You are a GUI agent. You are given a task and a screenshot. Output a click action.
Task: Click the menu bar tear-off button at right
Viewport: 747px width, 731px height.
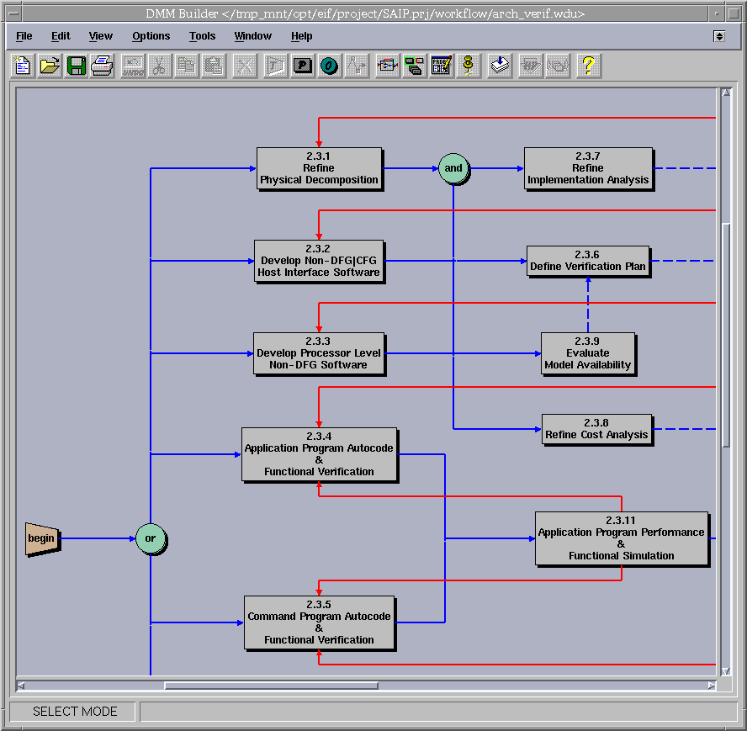[719, 36]
